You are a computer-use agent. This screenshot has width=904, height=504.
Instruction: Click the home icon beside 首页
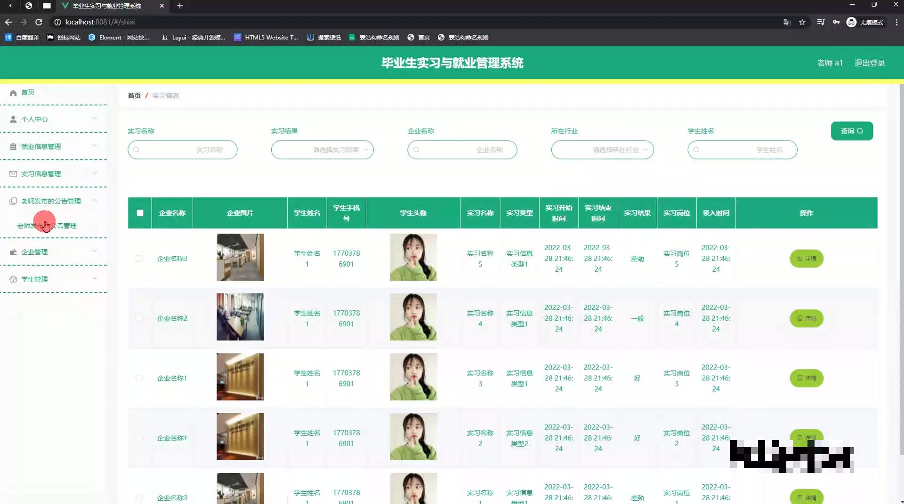[x=13, y=93]
